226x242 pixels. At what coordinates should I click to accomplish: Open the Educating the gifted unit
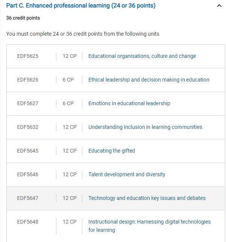point(111,151)
